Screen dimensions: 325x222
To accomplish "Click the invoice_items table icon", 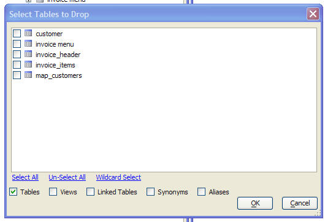I will tap(28, 64).
